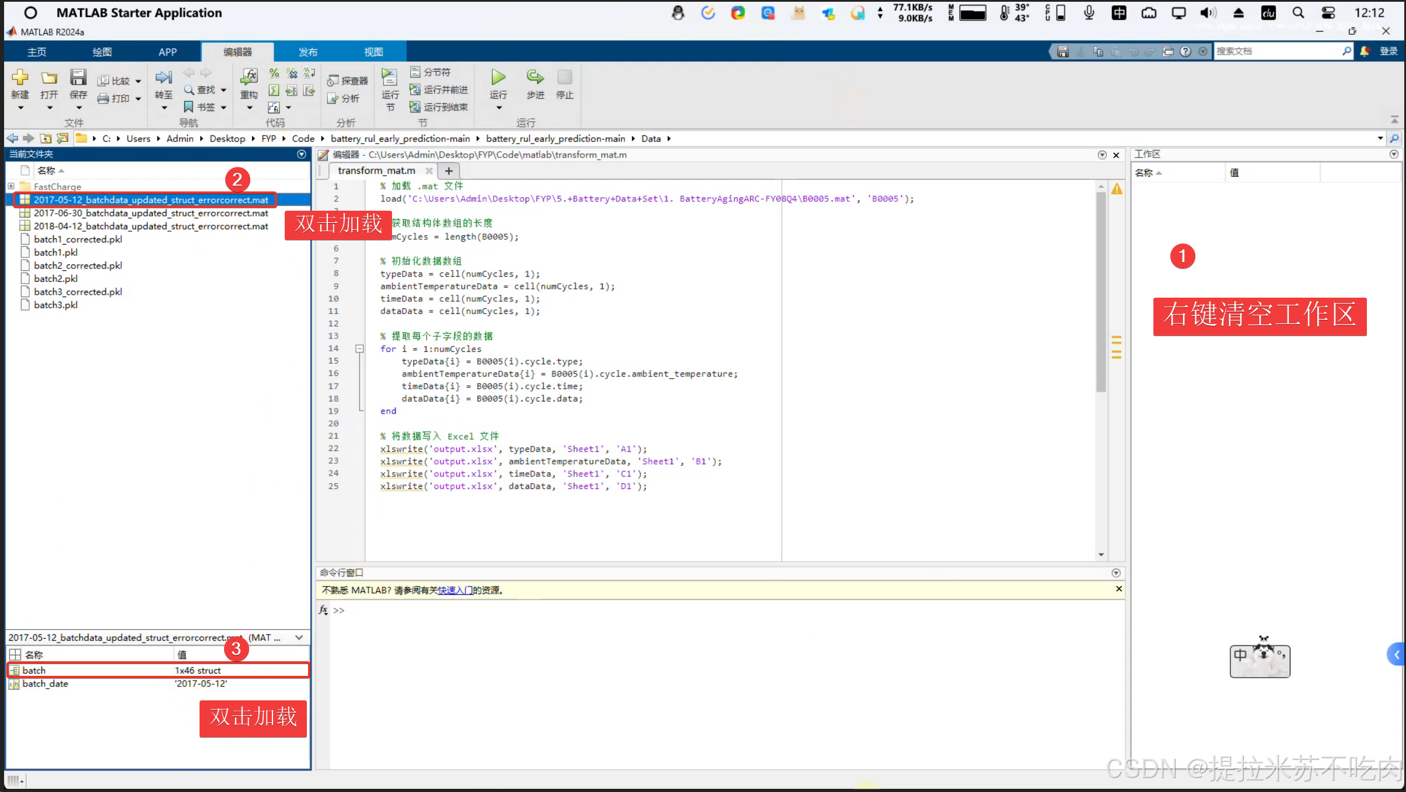Viewport: 1406px width, 792px height.
Task: Click the Bookmark (书签) button
Action: [x=200, y=107]
